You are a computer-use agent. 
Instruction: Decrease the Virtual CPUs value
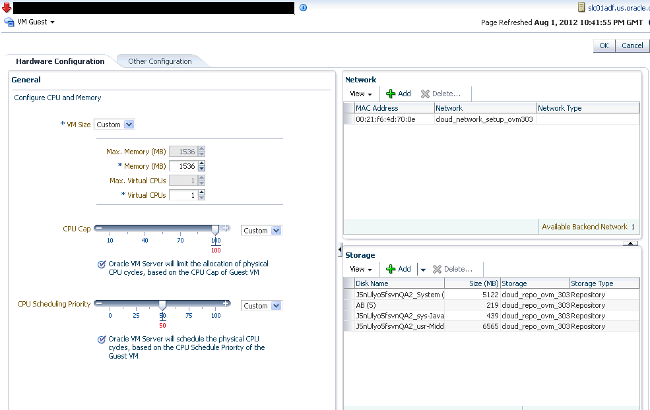201,198
